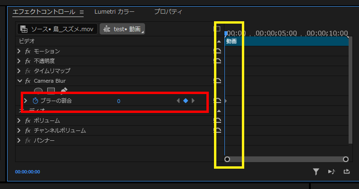Toggle the fx switch for タイムリマップ
The image size is (359, 189).
click(x=28, y=71)
